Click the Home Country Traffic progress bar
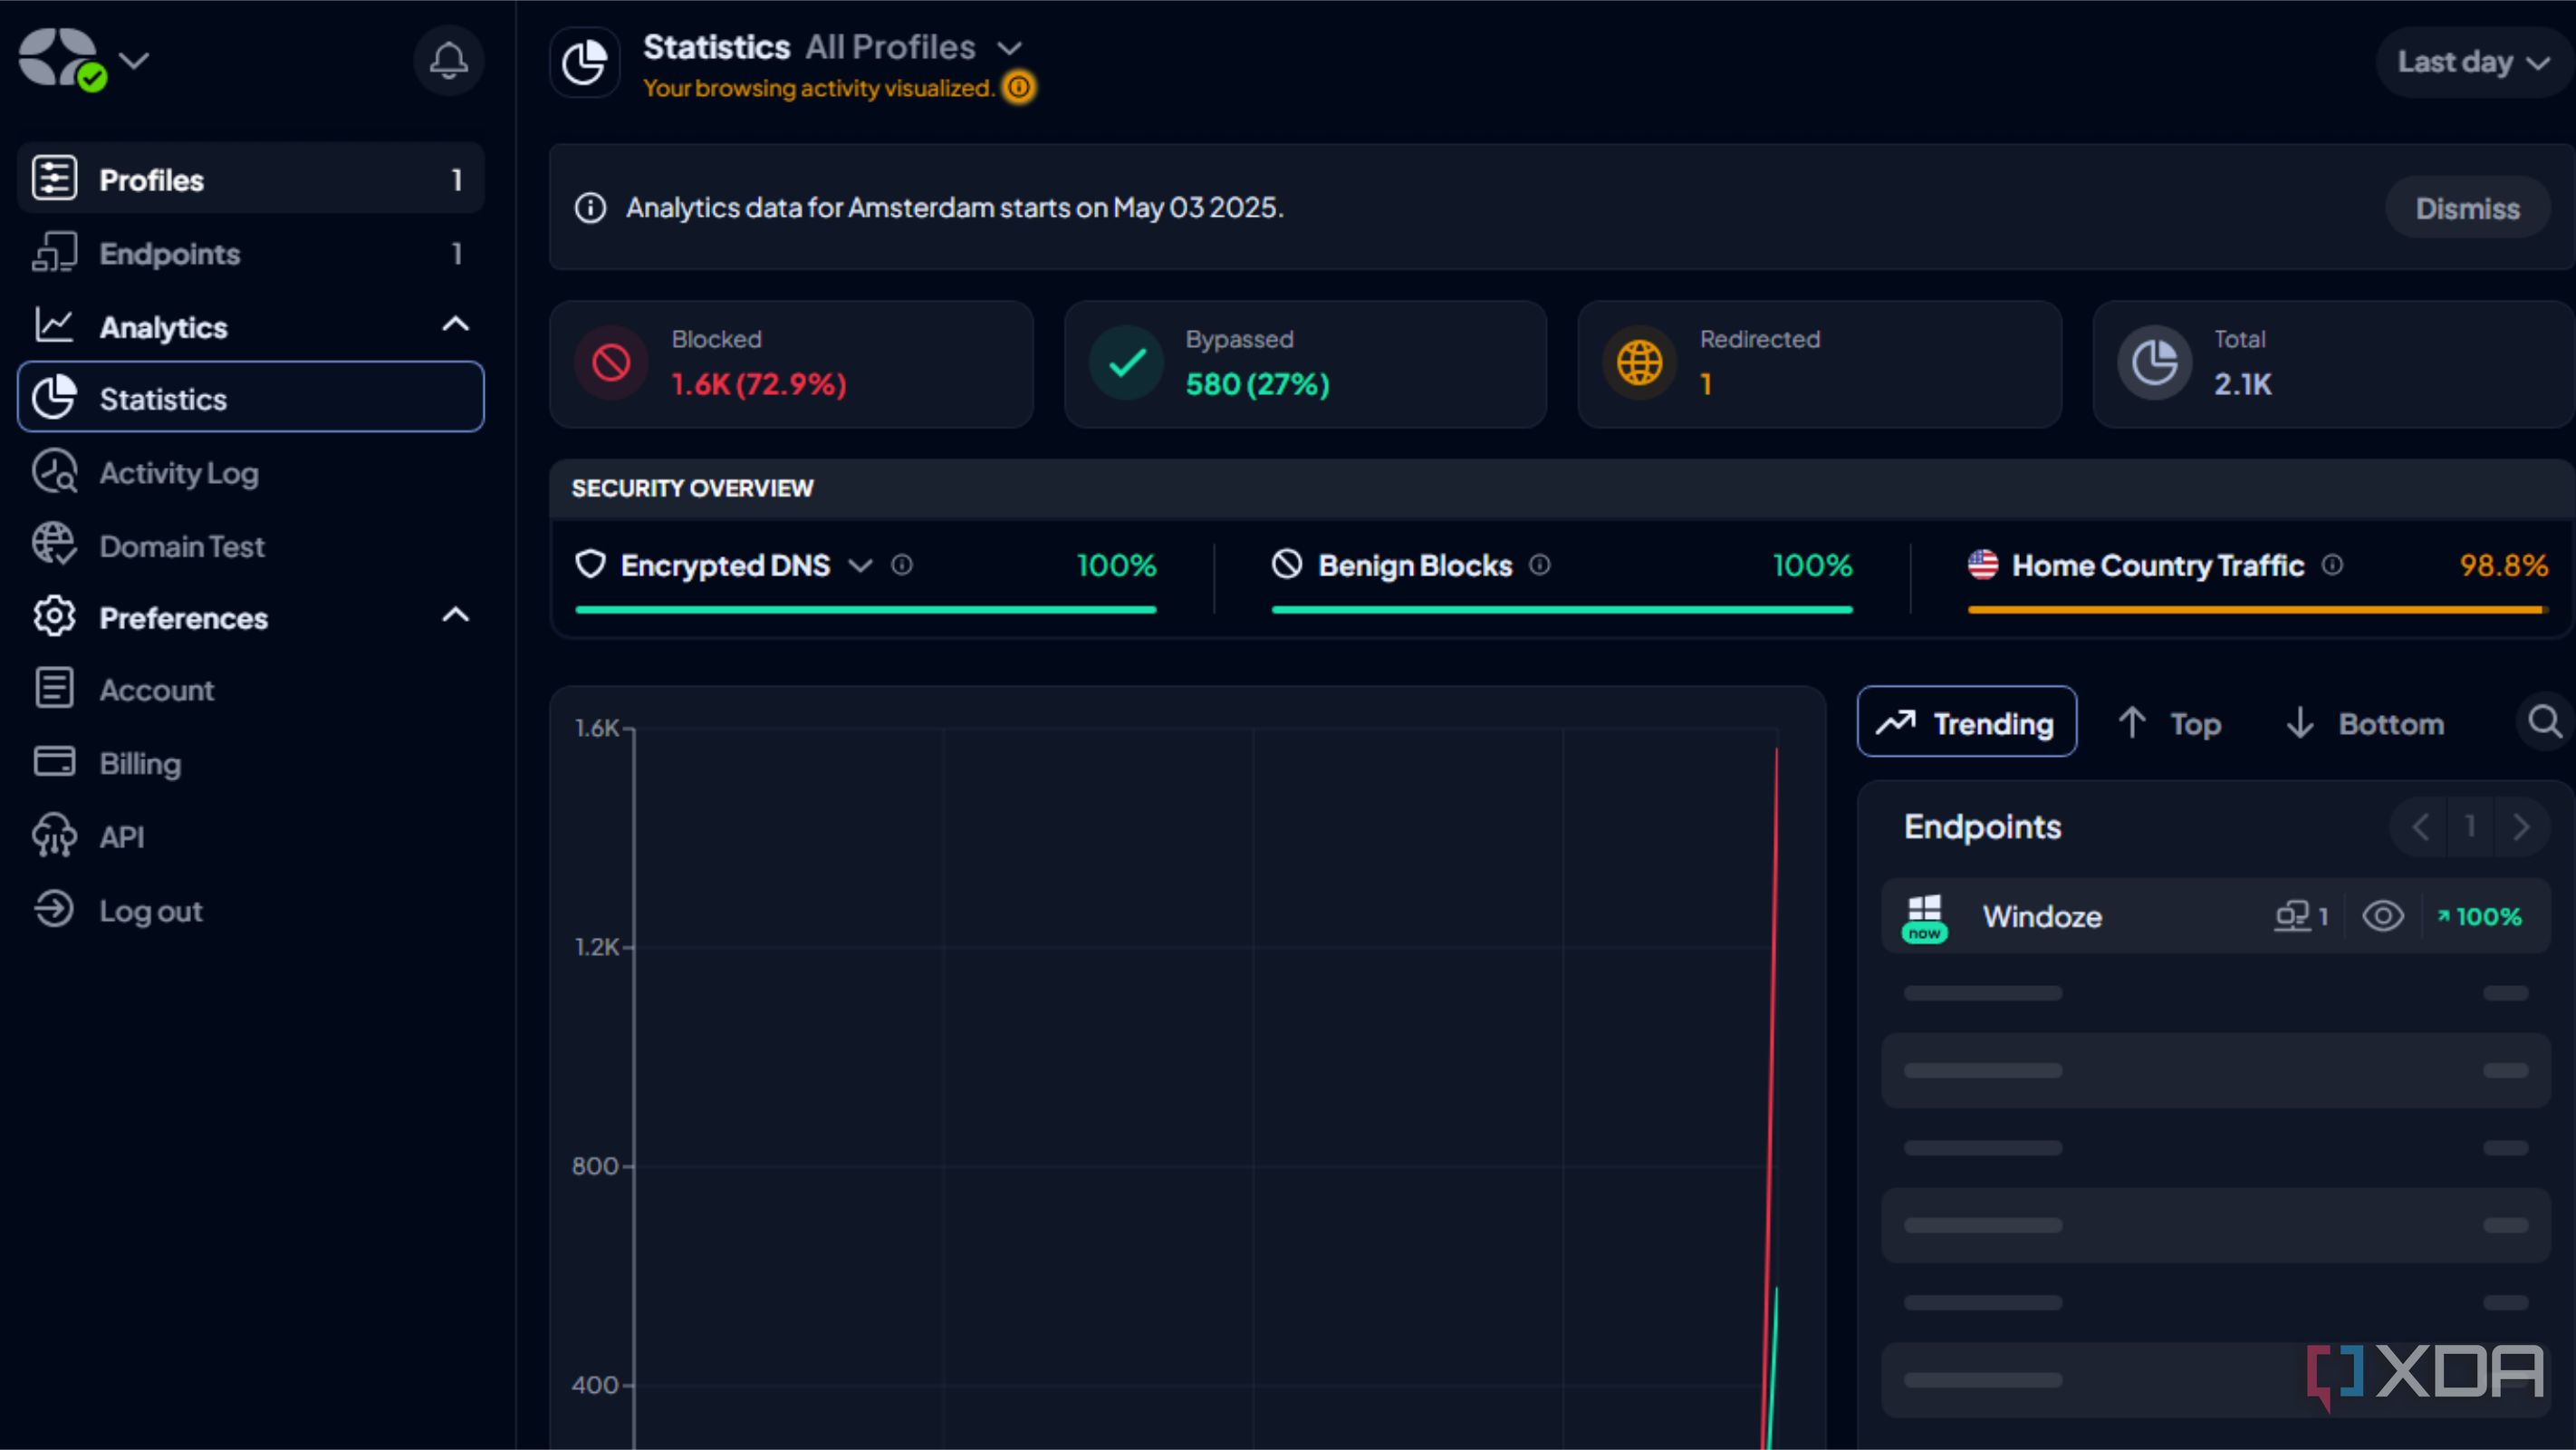This screenshot has width=2576, height=1450. 2257,609
